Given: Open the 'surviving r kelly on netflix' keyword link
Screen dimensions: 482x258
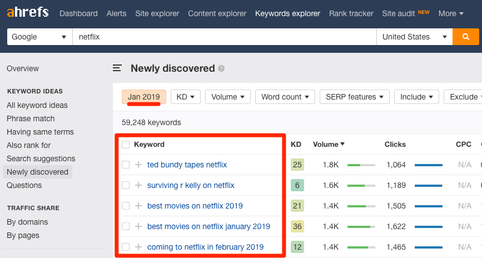Looking at the screenshot, I should [x=191, y=185].
